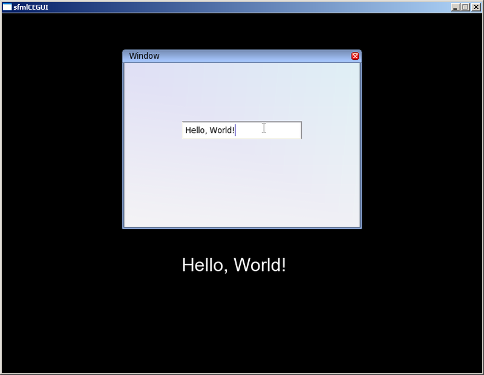484x375 pixels.
Task: Click the 'Window' title bar text
Action: coord(145,56)
